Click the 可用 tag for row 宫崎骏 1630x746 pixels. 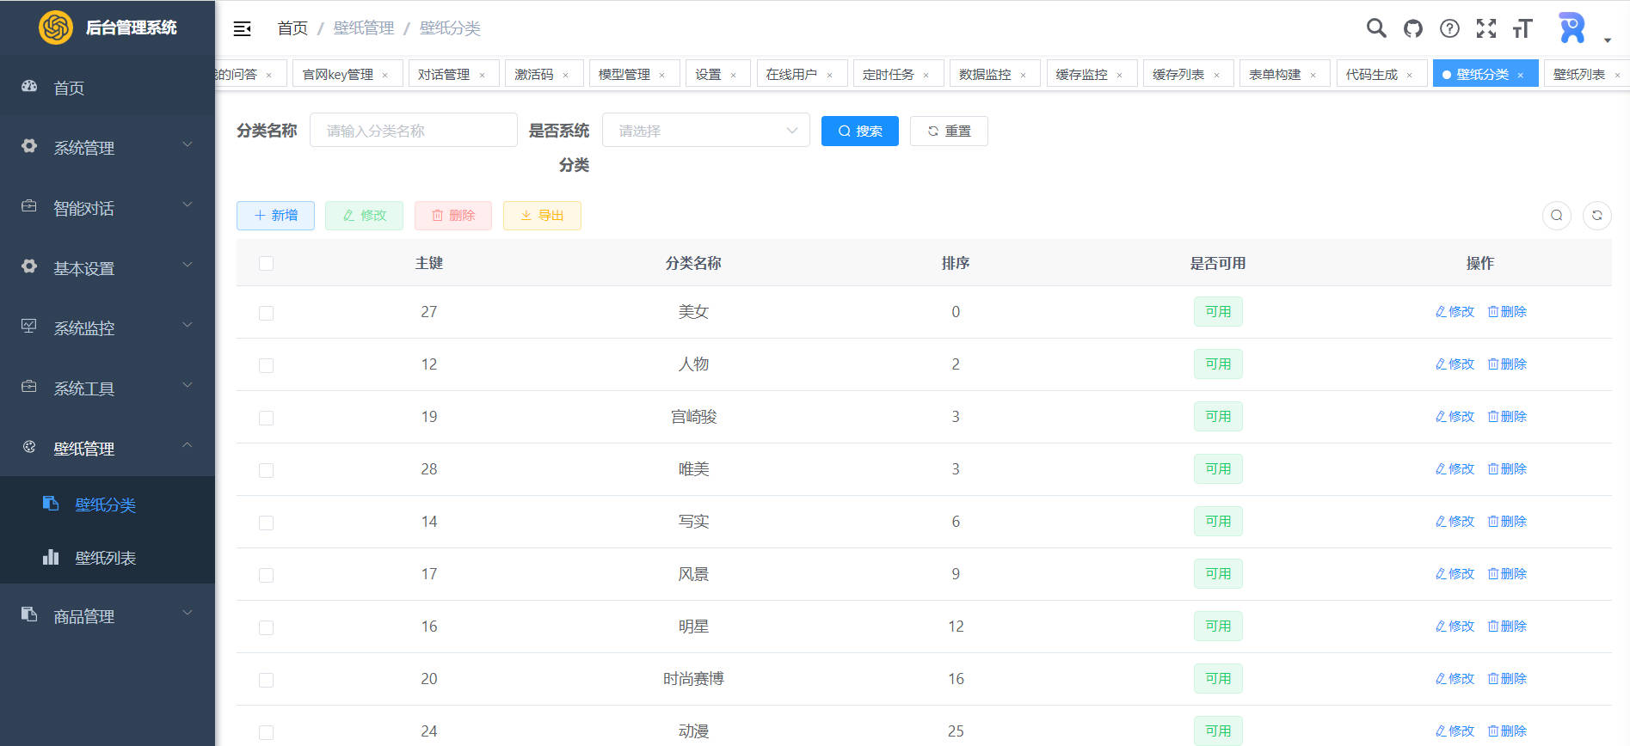coord(1218,417)
